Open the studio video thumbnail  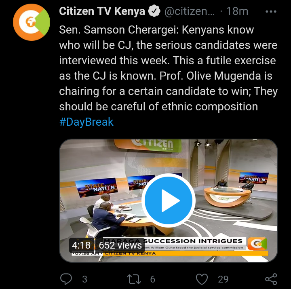pos(168,200)
